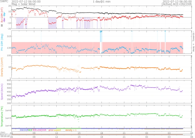
Task: Click the SWPC label at top left
Action: coord(4,1)
